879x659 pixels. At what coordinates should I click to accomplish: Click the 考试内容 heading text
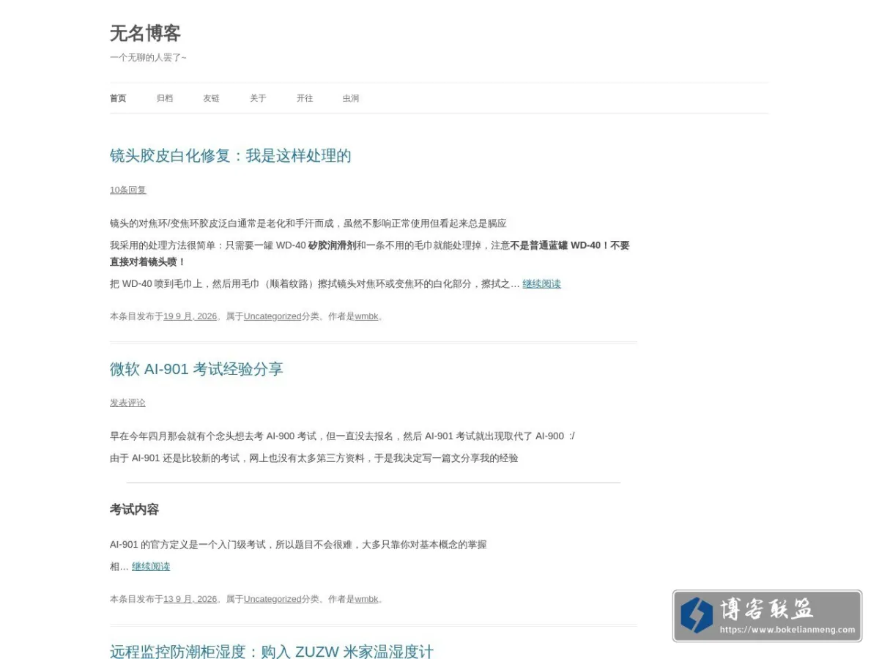coord(134,510)
